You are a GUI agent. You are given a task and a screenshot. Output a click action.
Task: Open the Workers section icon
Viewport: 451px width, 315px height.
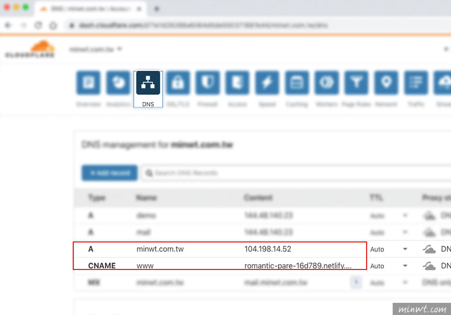click(327, 83)
